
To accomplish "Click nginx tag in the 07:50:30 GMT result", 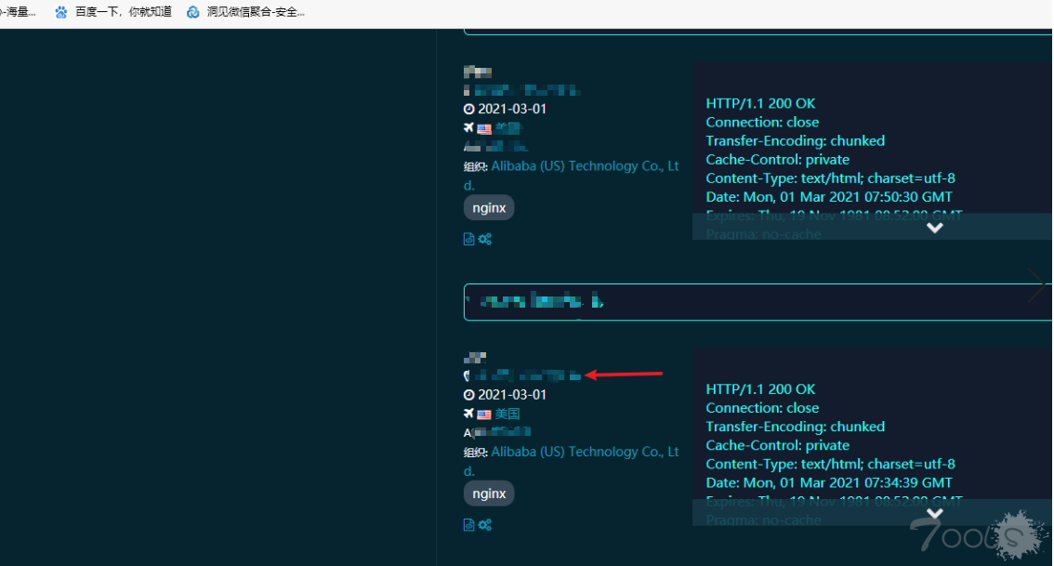I will [489, 207].
